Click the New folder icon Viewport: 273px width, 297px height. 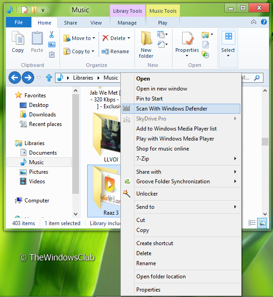pos(146,38)
